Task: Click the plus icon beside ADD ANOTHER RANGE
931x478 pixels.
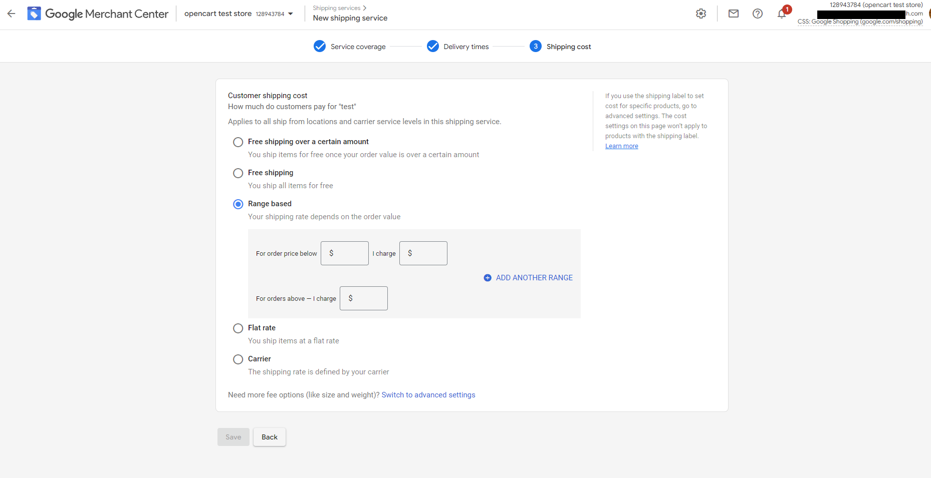Action: pyautogui.click(x=487, y=277)
